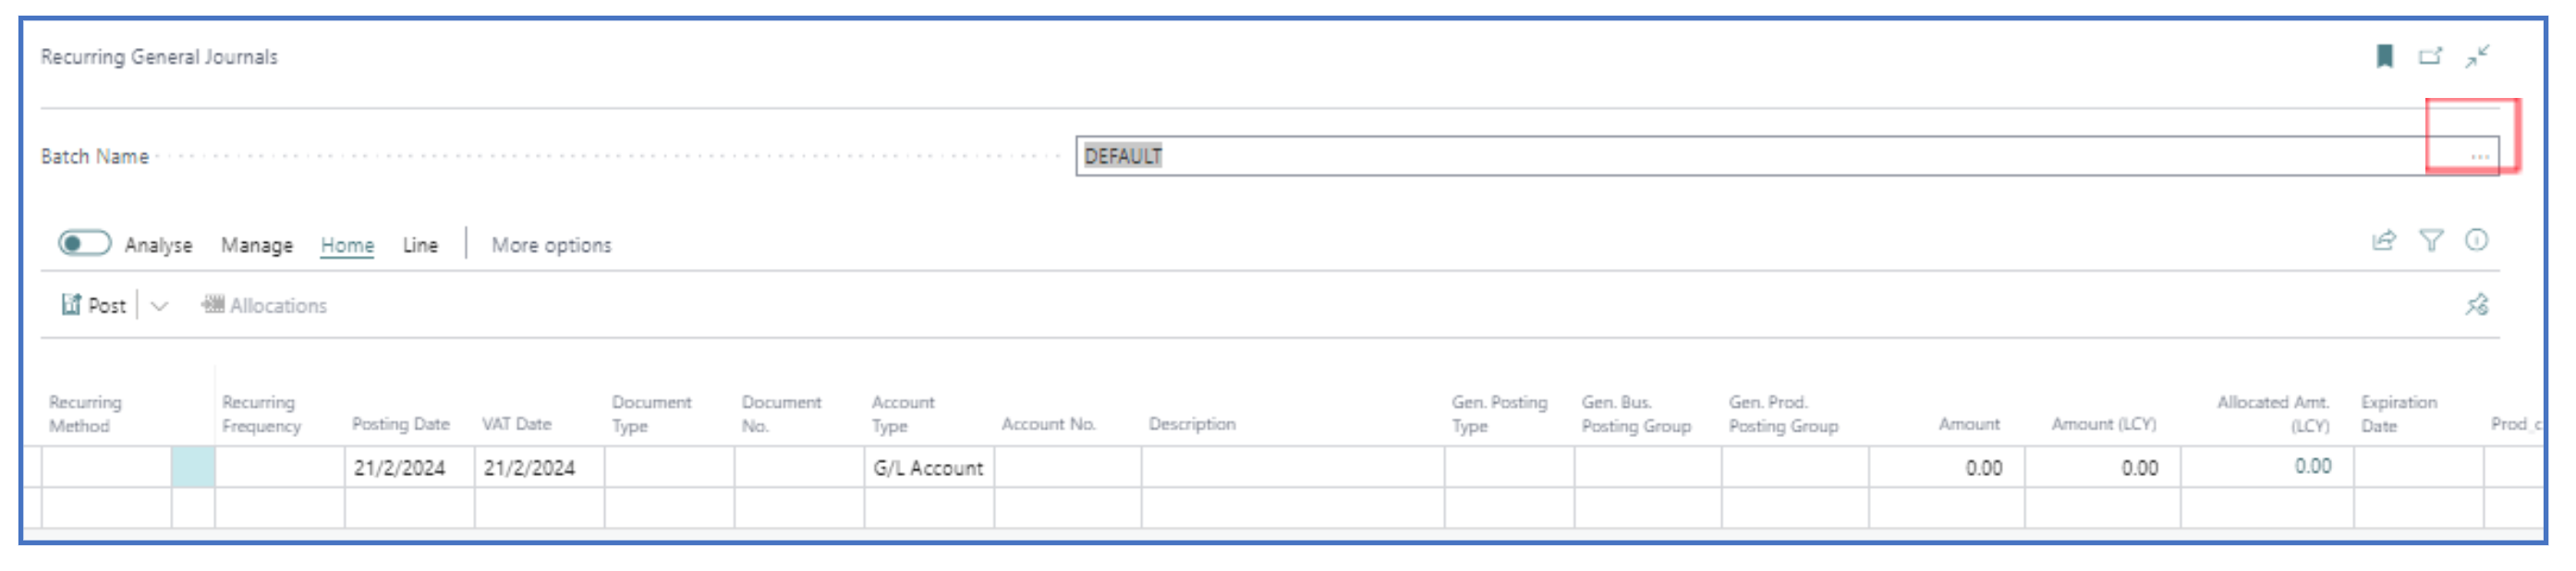Viewport: 2576px width, 571px height.
Task: Expand the Post dropdown chevron
Action: pyautogui.click(x=159, y=306)
